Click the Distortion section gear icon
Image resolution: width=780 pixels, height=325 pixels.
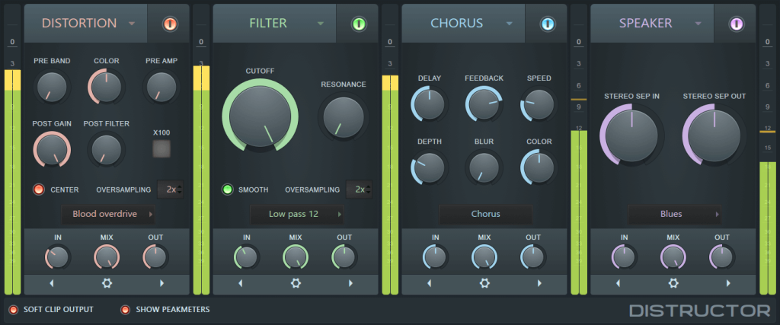tap(107, 283)
